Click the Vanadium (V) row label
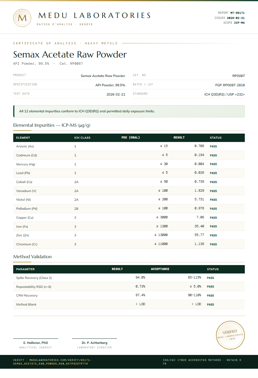 pyautogui.click(x=26, y=191)
